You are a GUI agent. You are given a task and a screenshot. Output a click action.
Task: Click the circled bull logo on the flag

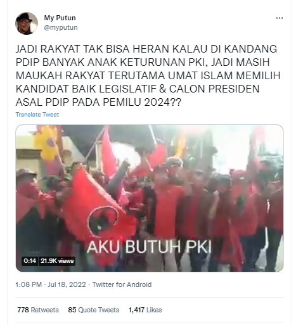[x=103, y=220]
